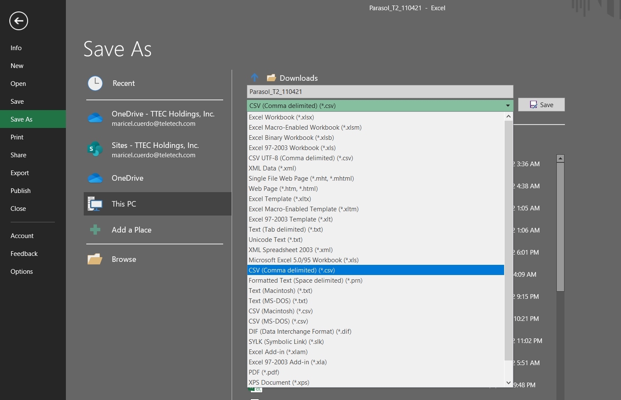Click the This PC computer icon
Image resolution: width=621 pixels, height=400 pixels.
(x=95, y=204)
